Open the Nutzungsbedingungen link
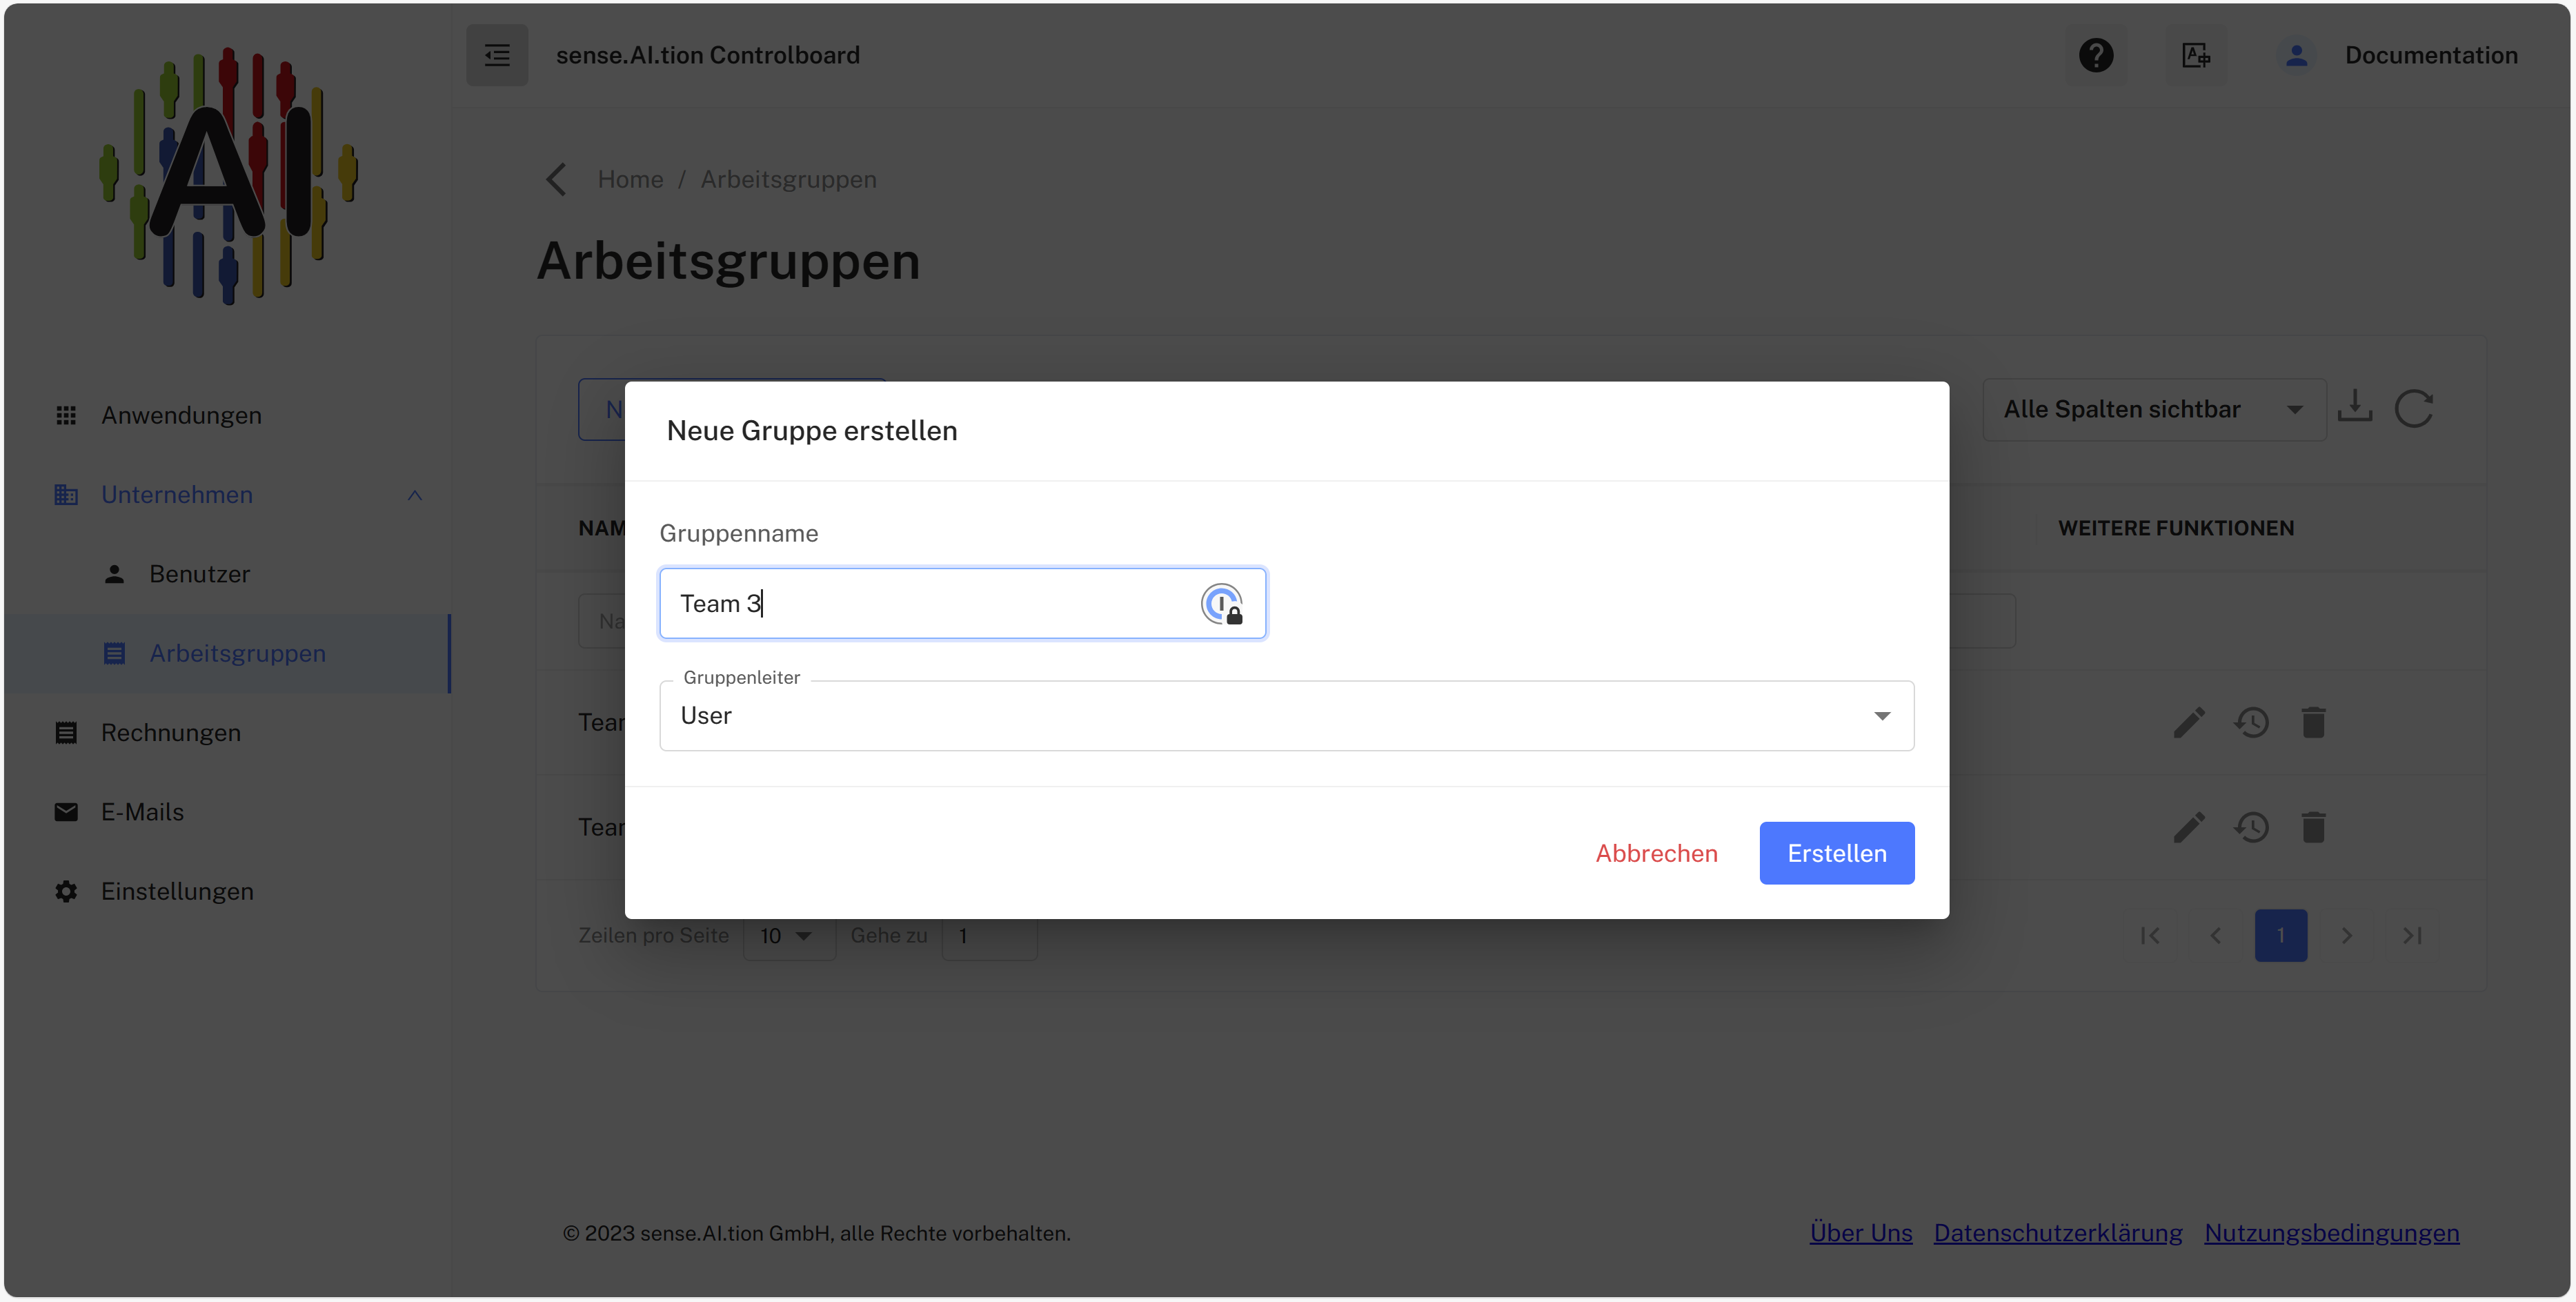Screen dimensions: 2576x1302 pos(2332,1234)
